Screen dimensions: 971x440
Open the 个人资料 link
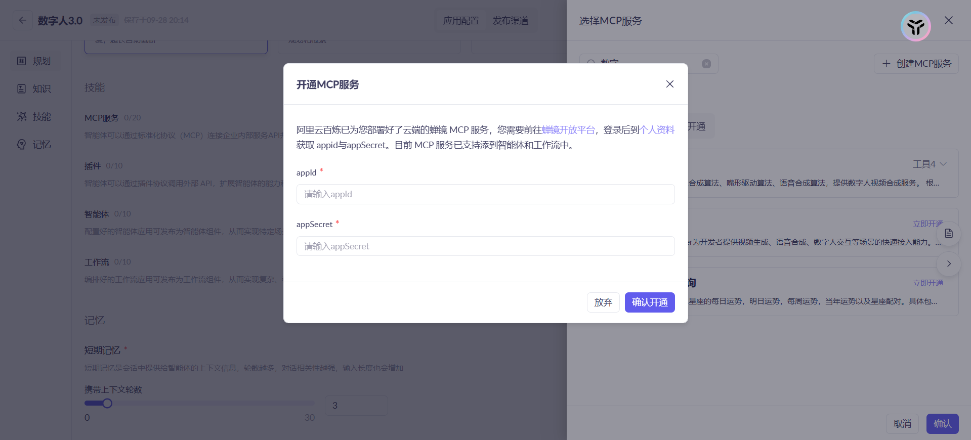point(657,130)
